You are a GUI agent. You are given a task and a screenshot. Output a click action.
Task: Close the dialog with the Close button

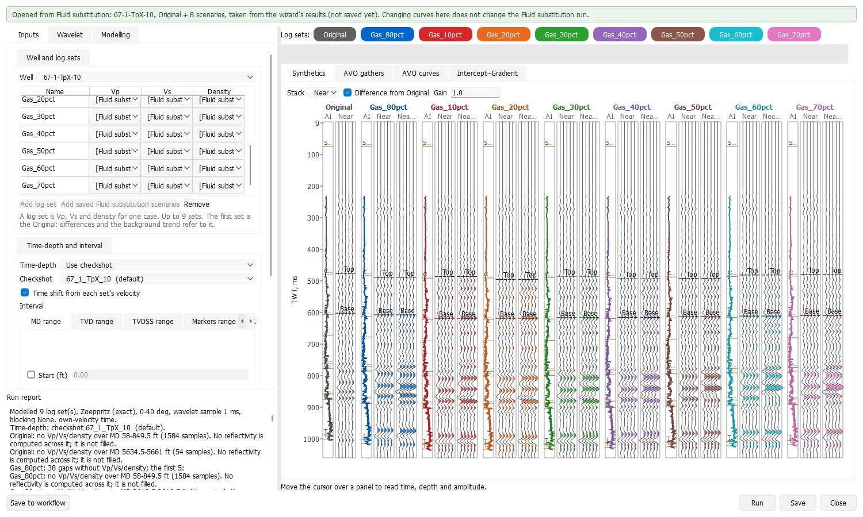point(838,503)
